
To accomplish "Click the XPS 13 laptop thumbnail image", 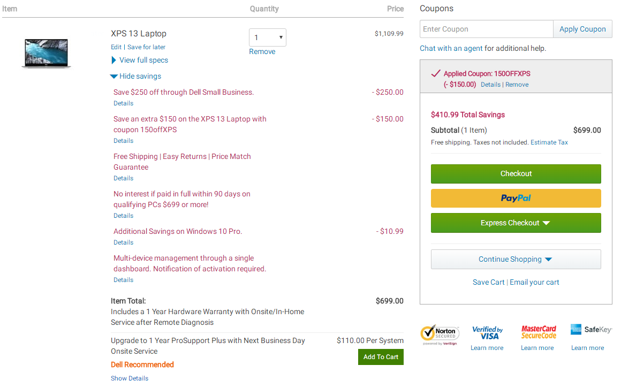I will coord(47,53).
